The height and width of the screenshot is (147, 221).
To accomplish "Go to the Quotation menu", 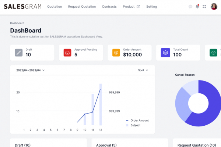I will click(x=55, y=7).
